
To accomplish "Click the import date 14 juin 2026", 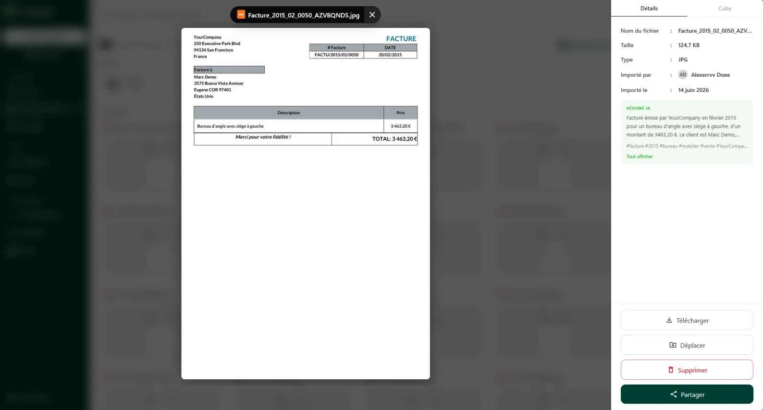I will tap(693, 90).
